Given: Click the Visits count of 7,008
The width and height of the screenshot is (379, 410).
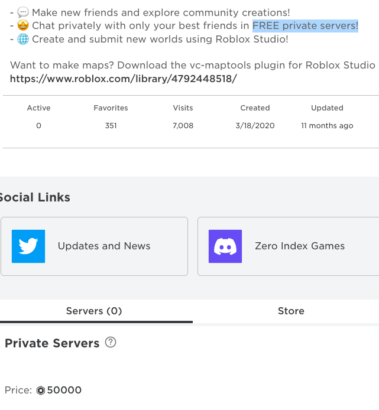Looking at the screenshot, I should [183, 126].
